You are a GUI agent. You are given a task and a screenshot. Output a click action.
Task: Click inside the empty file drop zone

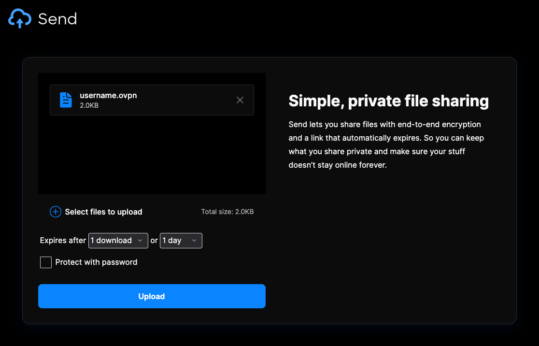point(152,155)
